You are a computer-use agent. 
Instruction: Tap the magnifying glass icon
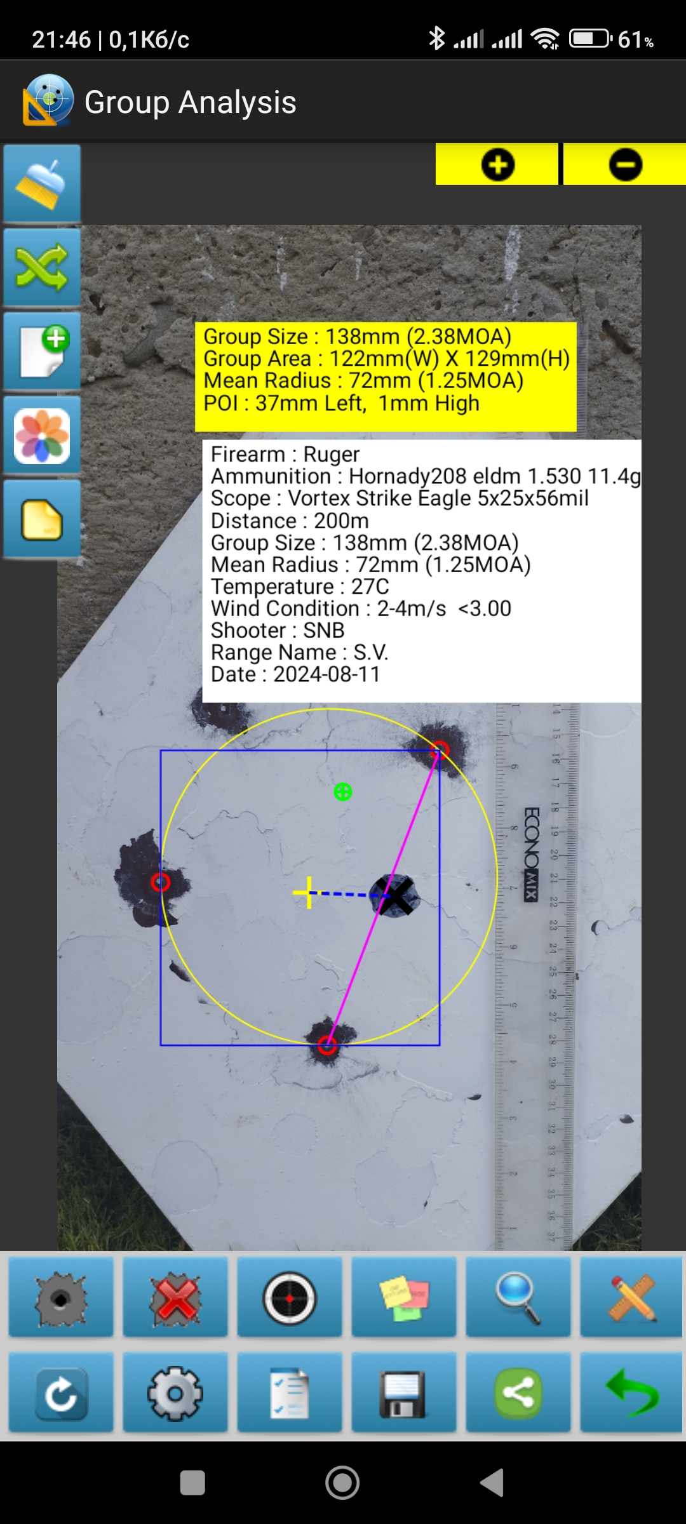pyautogui.click(x=518, y=1297)
